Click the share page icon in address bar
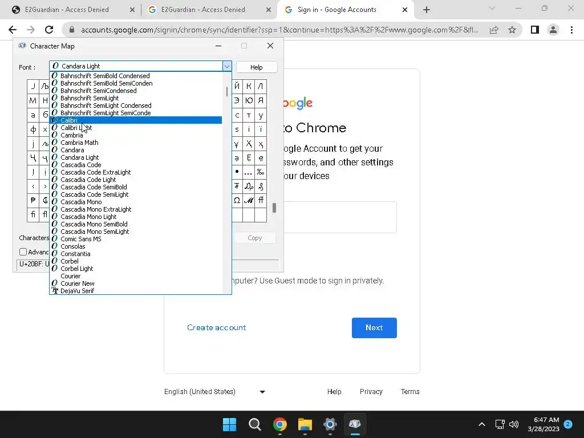Viewport: 584px width, 438px height. tap(494, 30)
